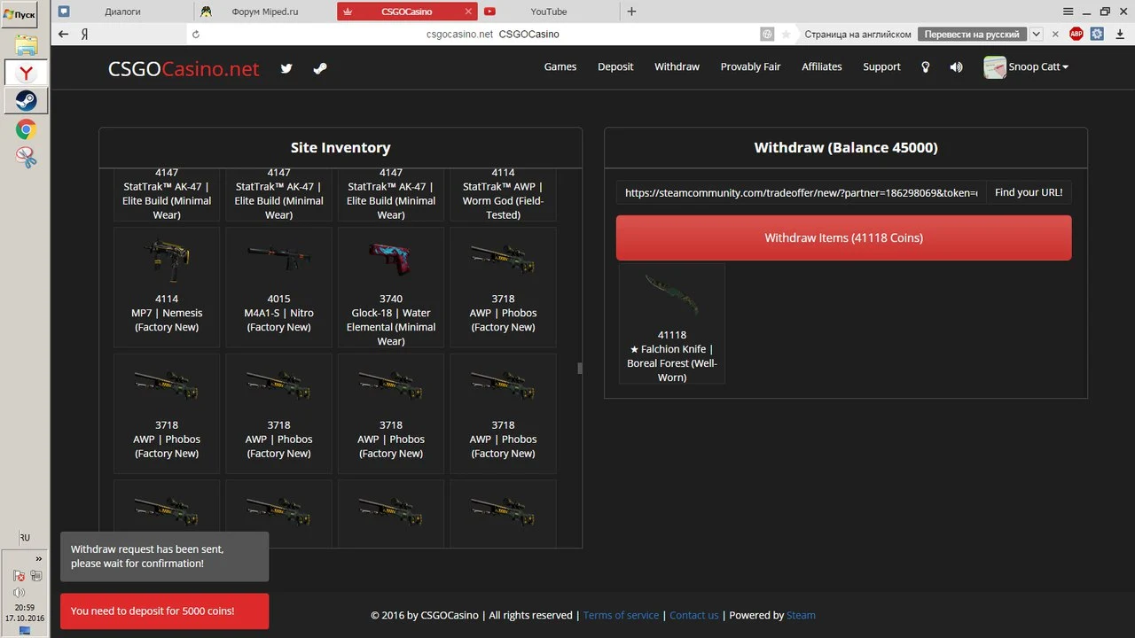Go to the Deposit page

tap(615, 67)
